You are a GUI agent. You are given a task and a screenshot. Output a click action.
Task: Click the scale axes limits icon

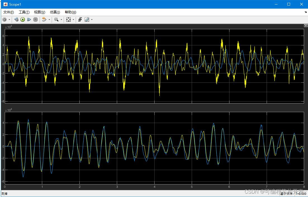pos(68,19)
